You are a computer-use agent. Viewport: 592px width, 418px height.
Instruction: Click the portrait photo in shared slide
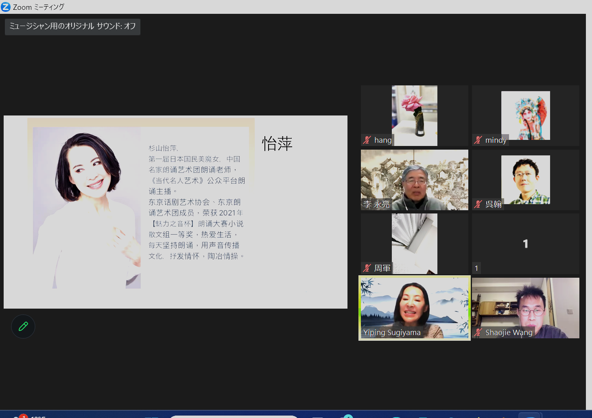[87, 207]
